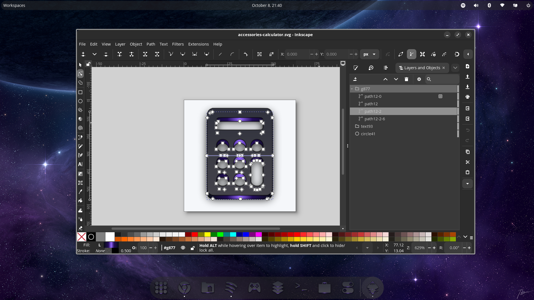This screenshot has width=534, height=300.
Task: Toggle the guide lock at ruler corner
Action: pyautogui.click(x=88, y=64)
